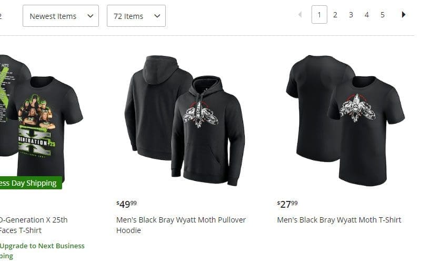
Task: Click the $49.99 hoodie price
Action: tap(126, 204)
